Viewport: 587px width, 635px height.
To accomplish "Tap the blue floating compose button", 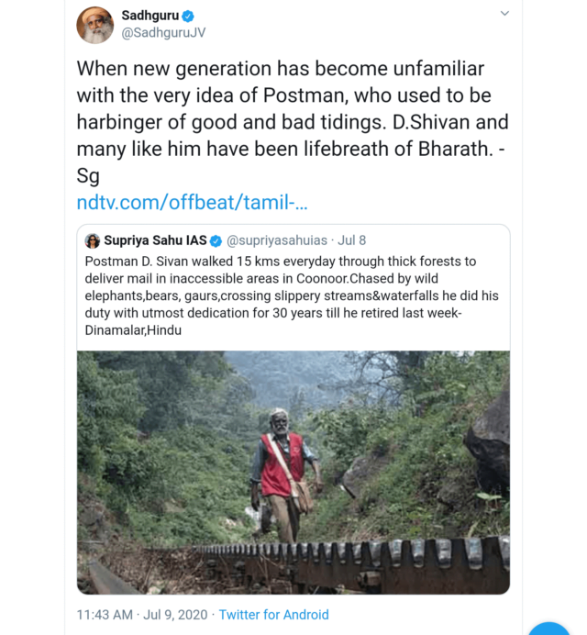I will coord(548,629).
